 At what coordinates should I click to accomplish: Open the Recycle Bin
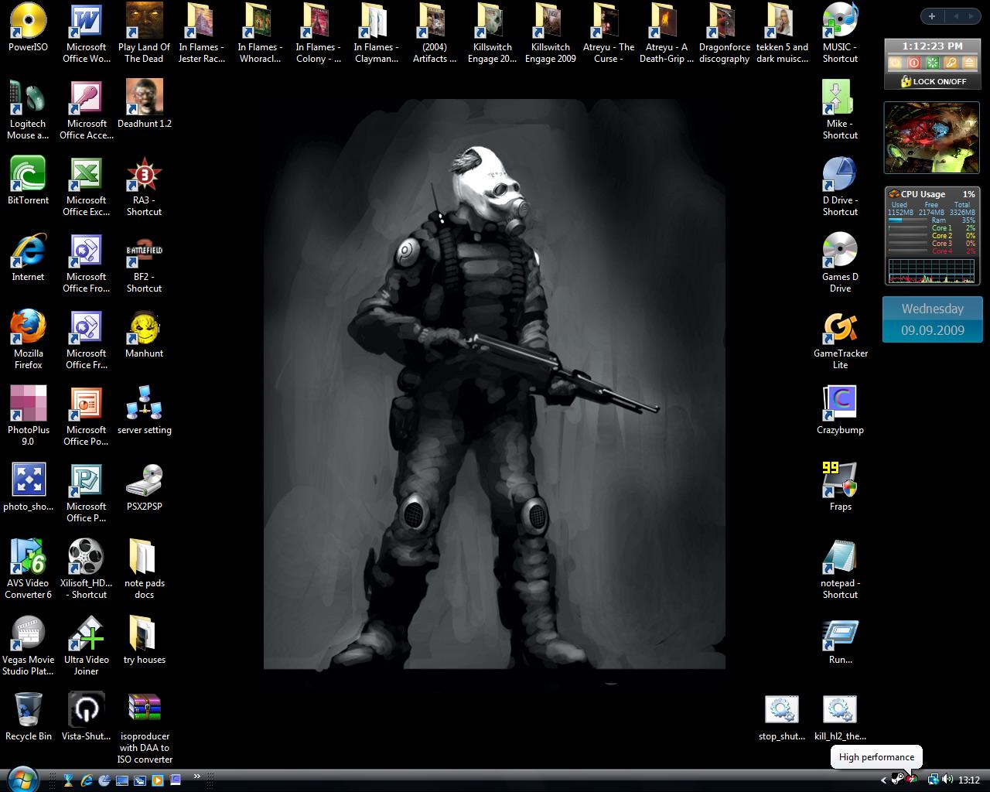tap(28, 709)
